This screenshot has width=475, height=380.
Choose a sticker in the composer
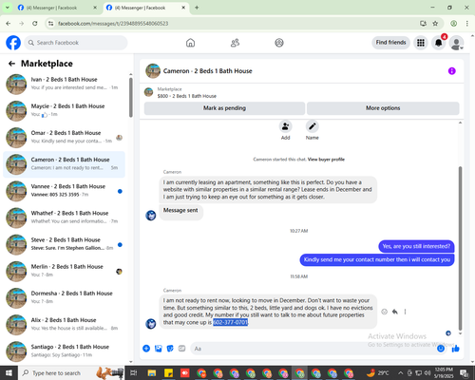point(170,349)
